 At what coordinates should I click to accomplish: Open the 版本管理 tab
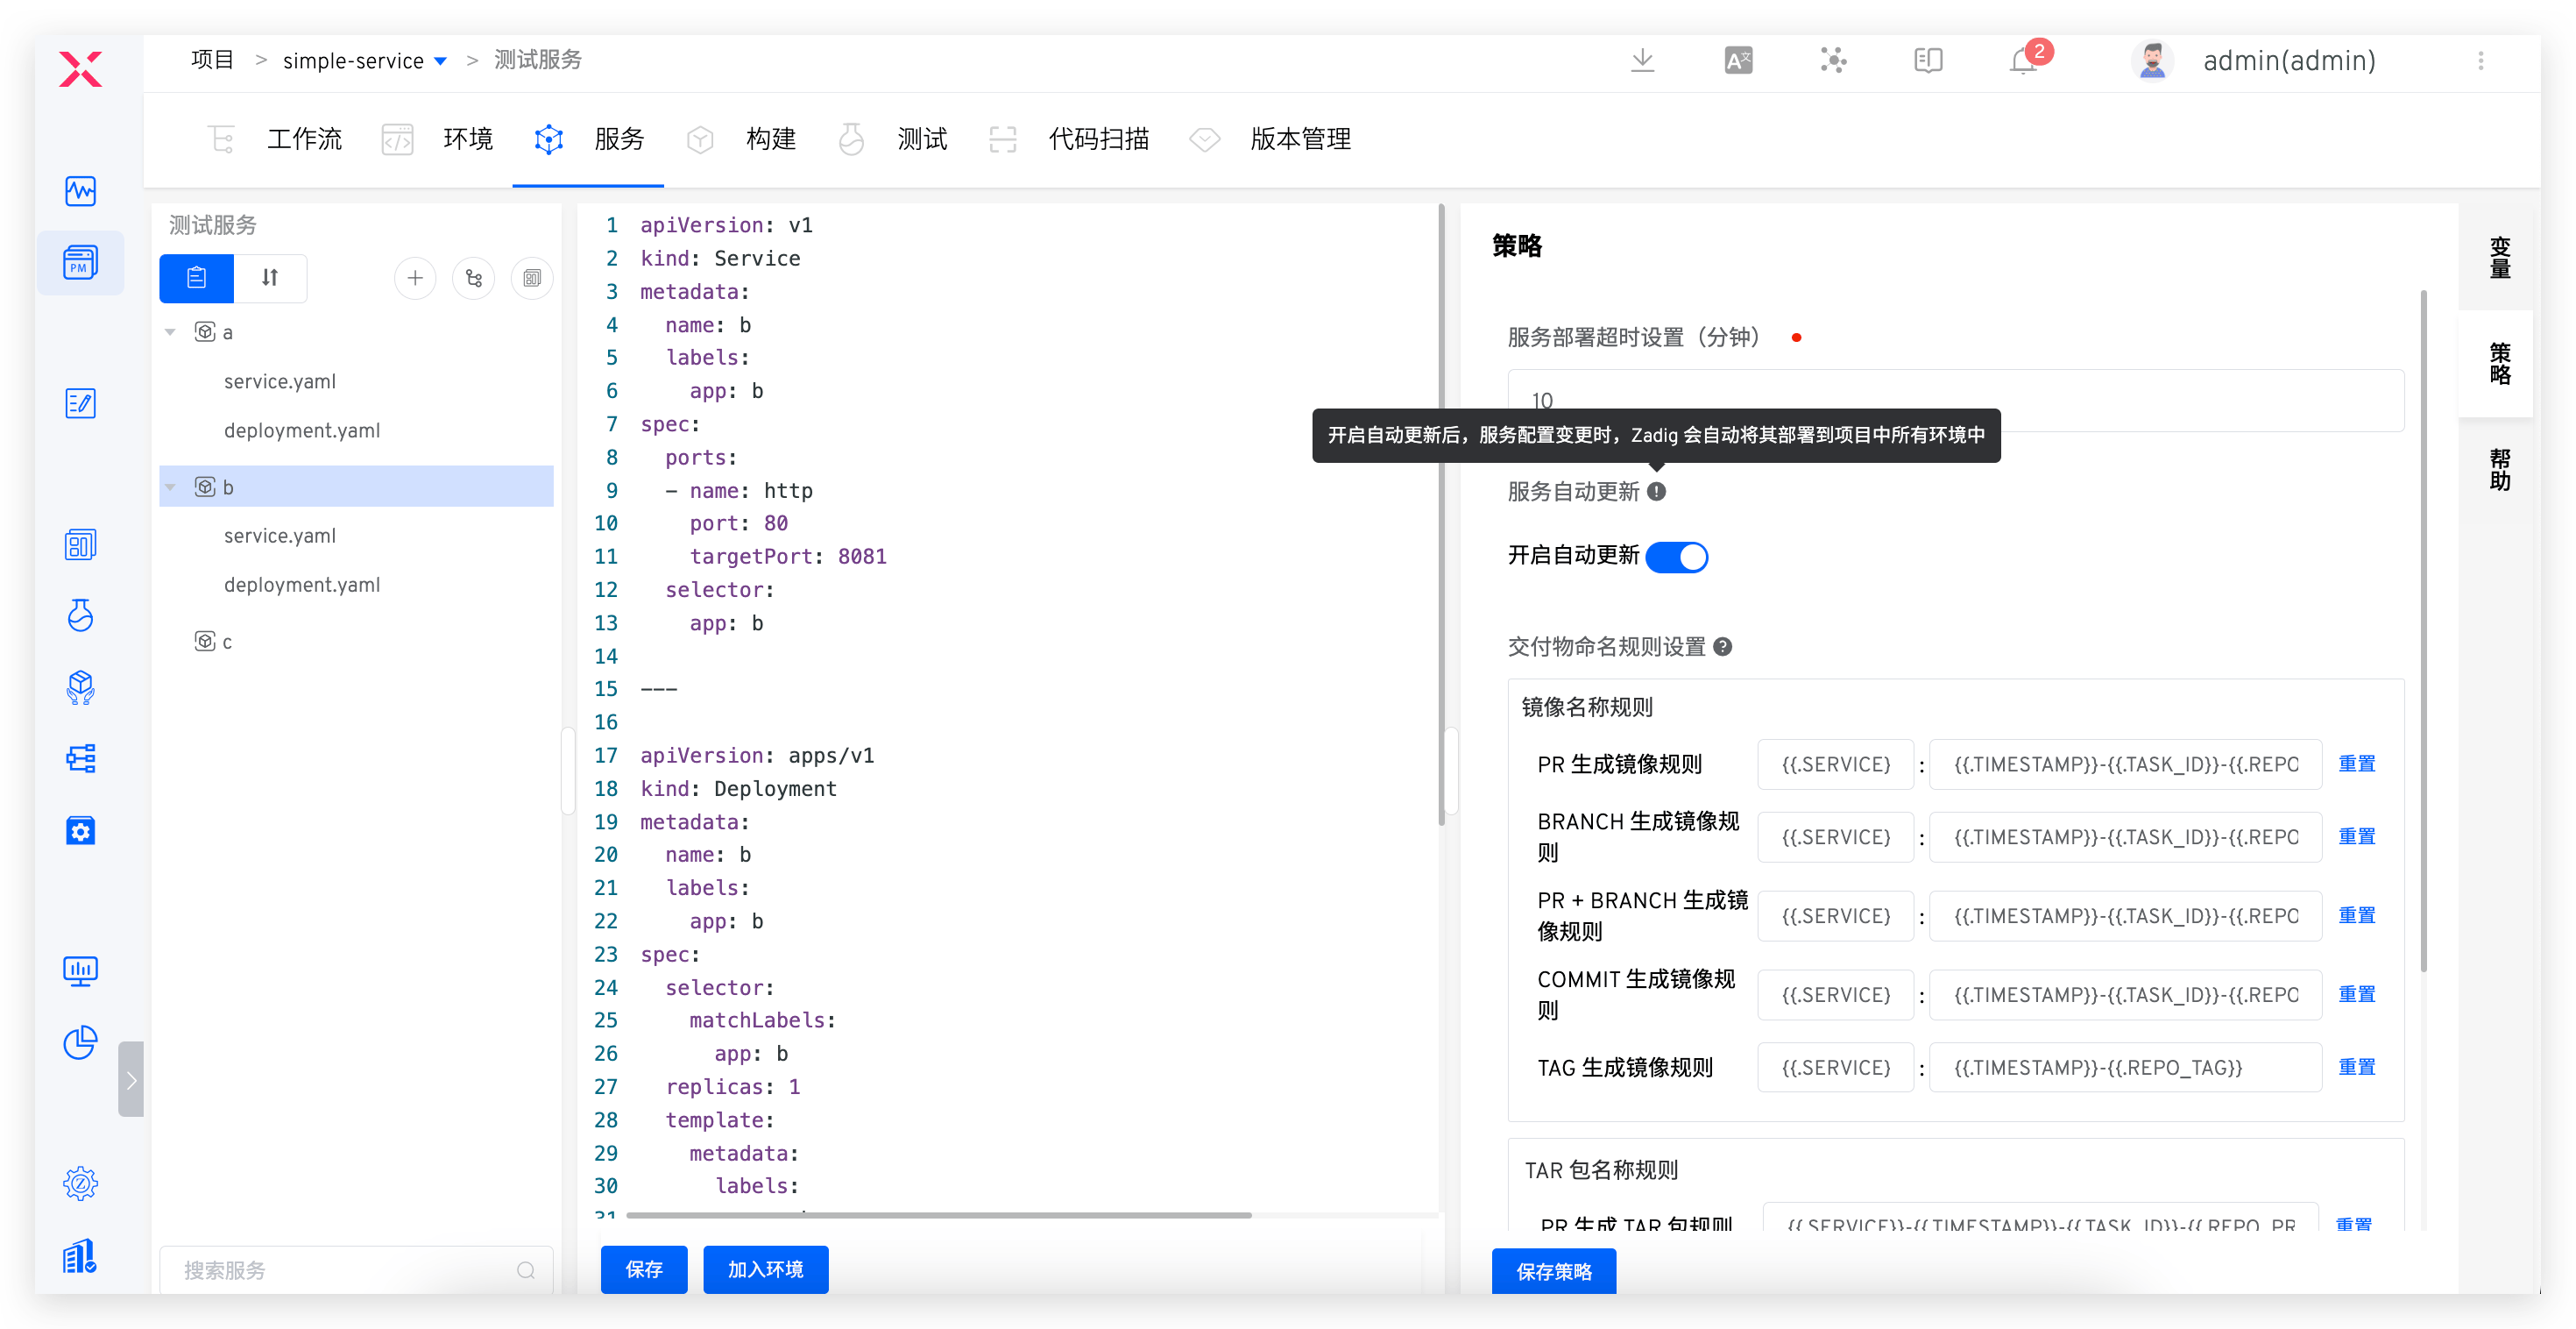pyautogui.click(x=1270, y=139)
